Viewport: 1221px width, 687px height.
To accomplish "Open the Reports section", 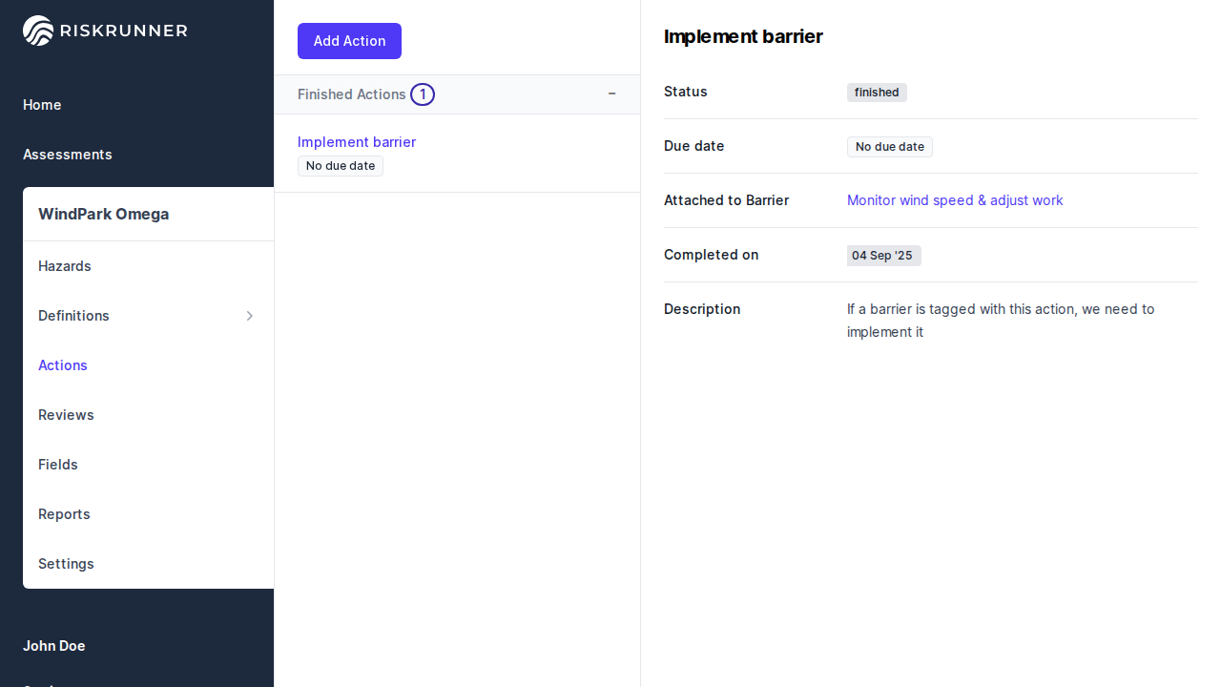I will pos(64,514).
